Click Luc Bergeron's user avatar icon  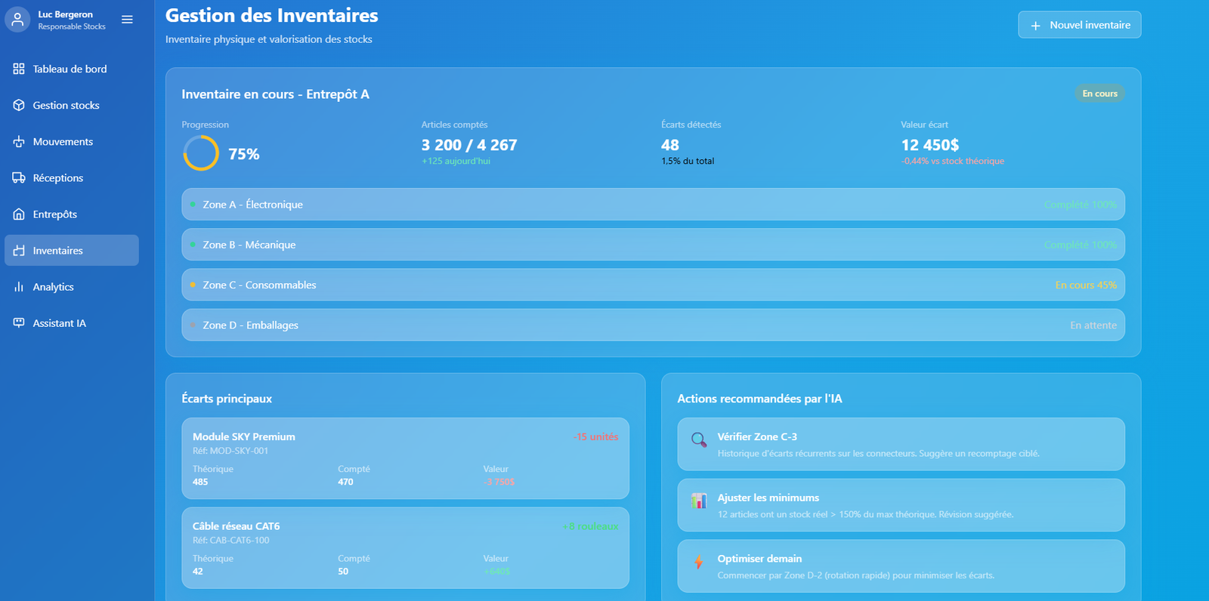click(17, 20)
